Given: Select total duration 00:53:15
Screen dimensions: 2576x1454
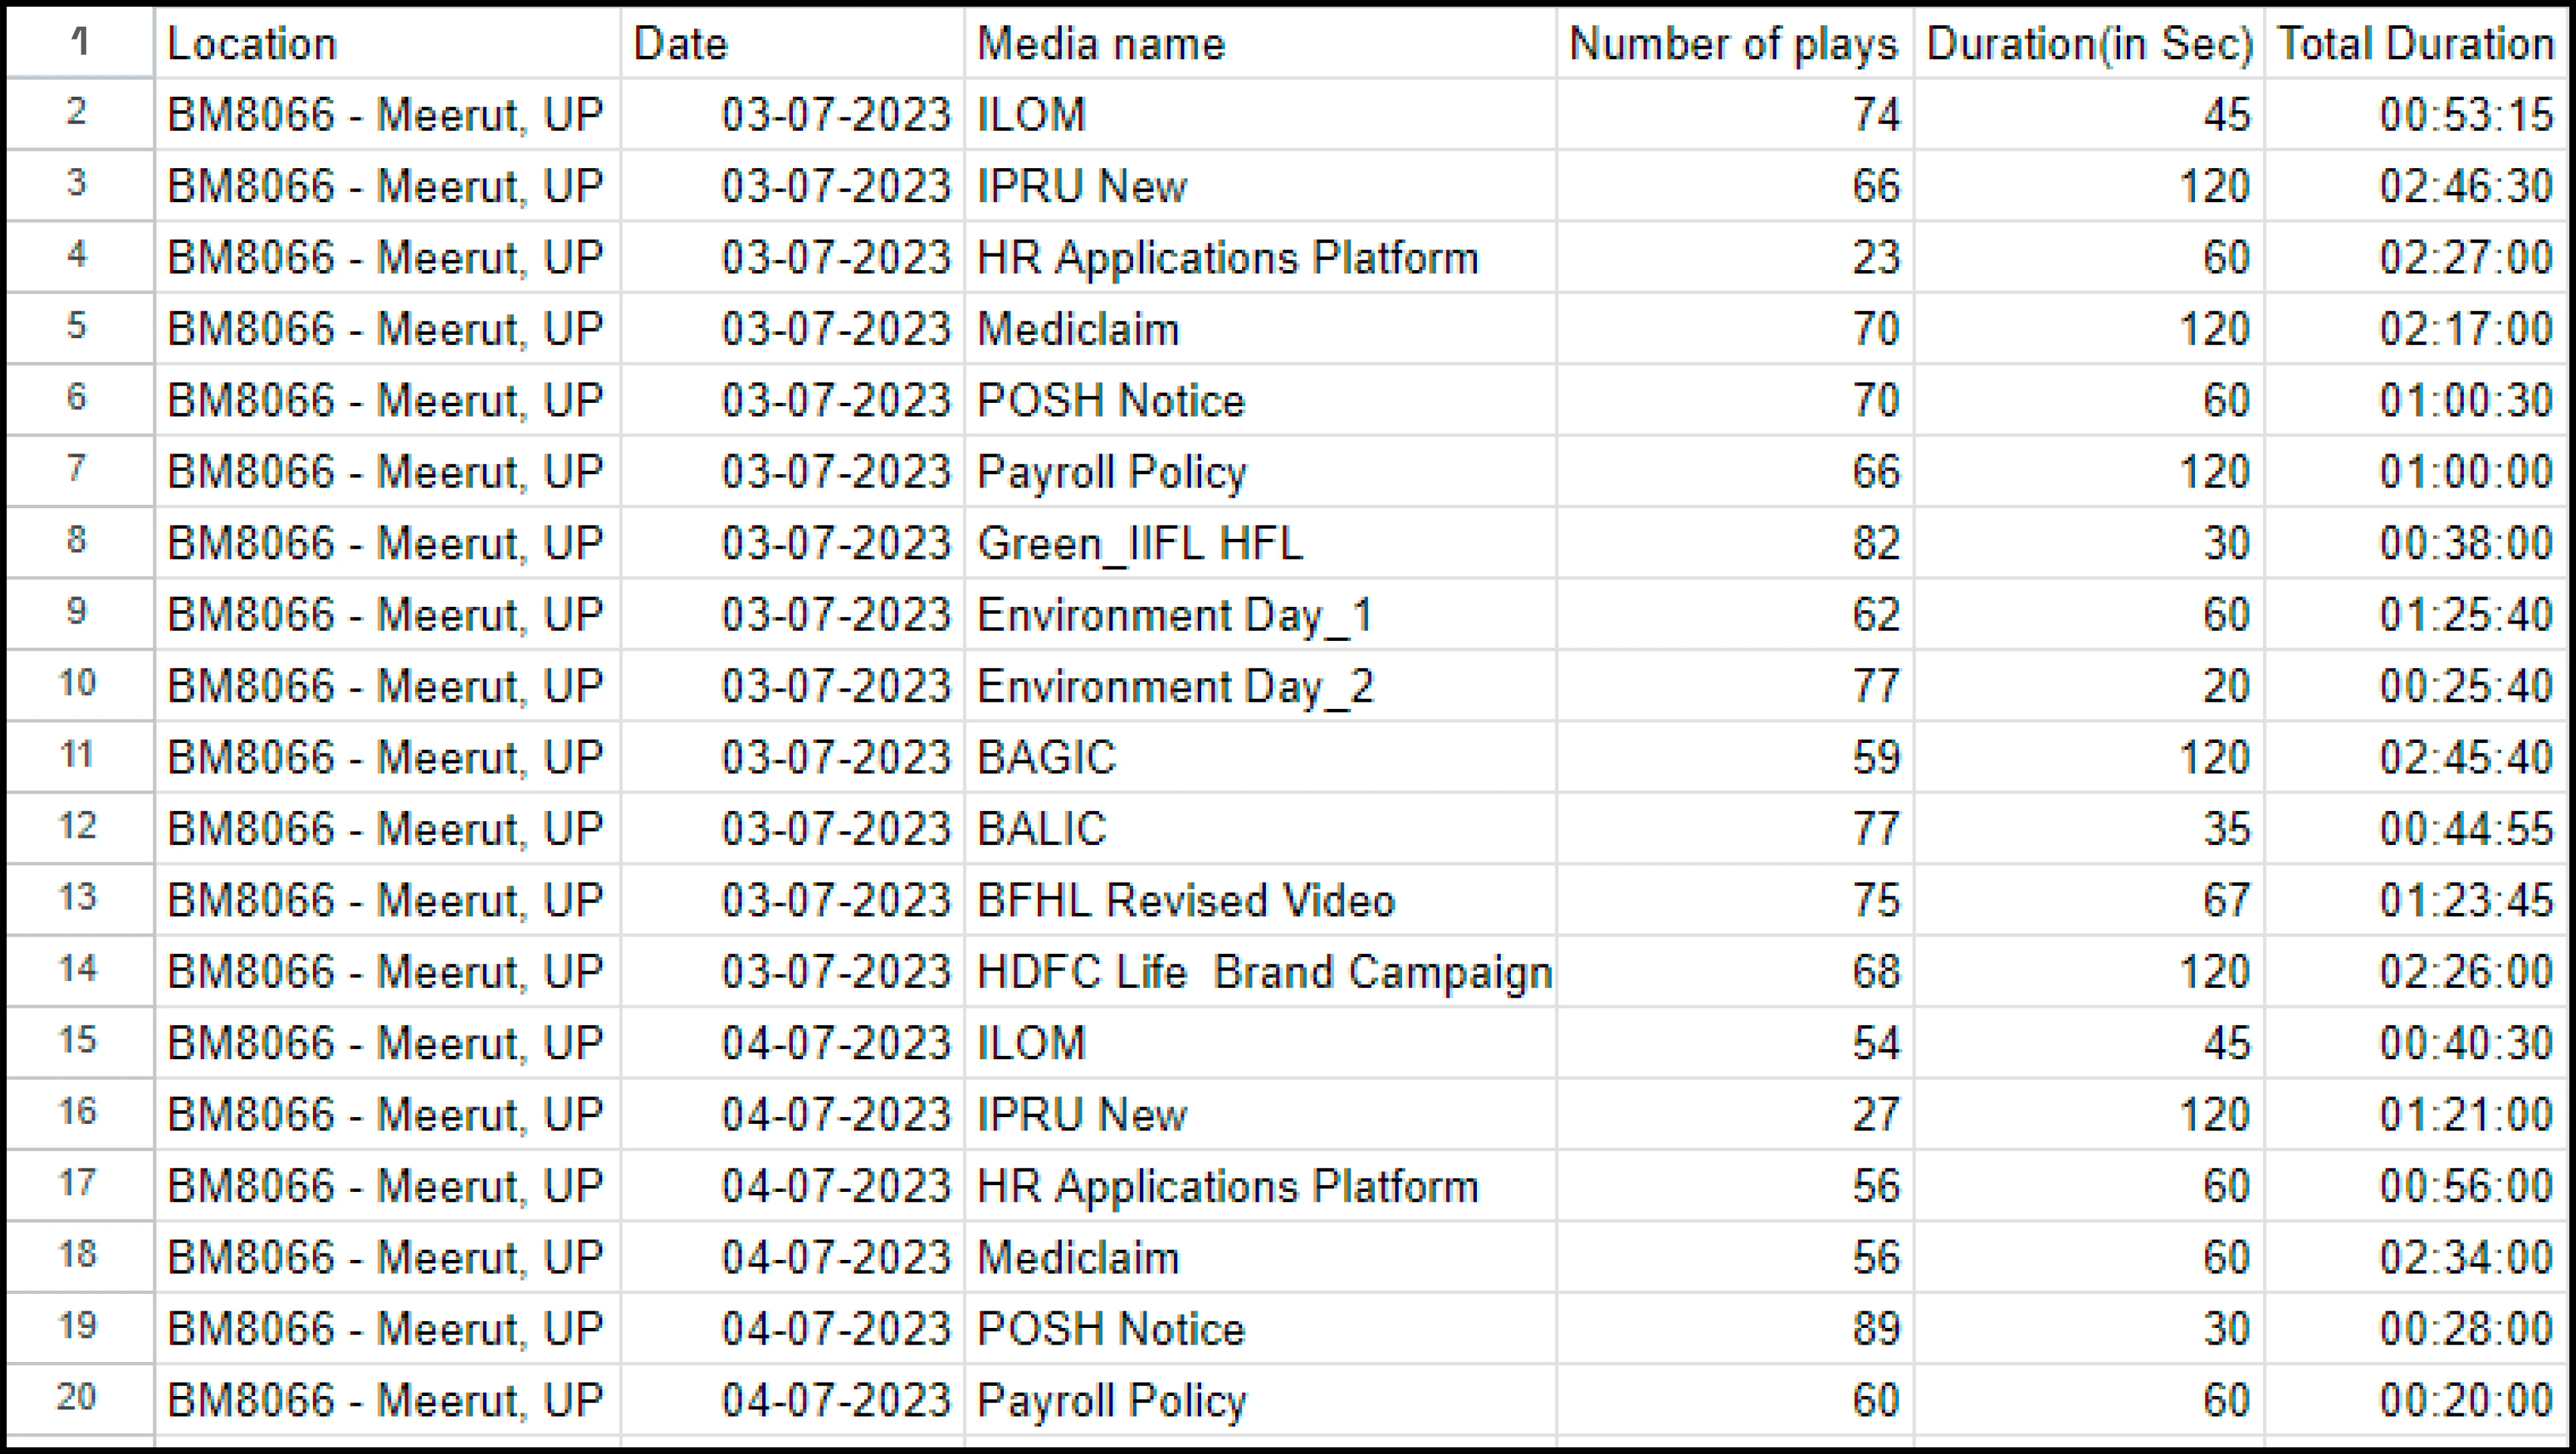Looking at the screenshot, I should click(x=2416, y=114).
